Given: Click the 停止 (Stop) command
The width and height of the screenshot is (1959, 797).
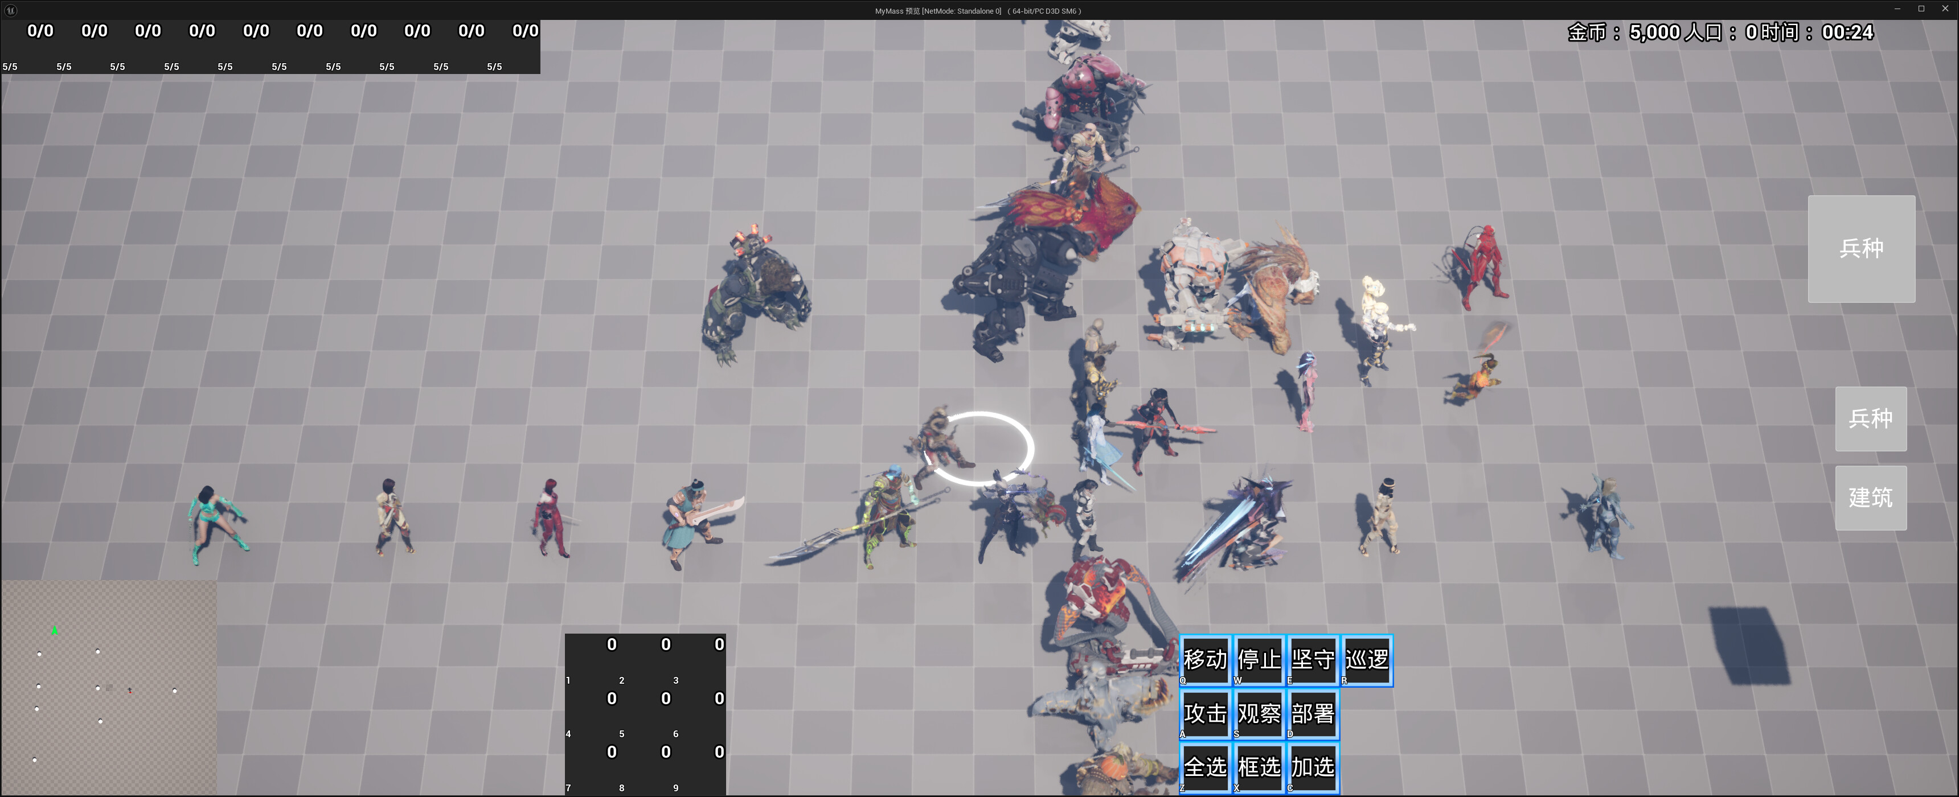Looking at the screenshot, I should click(1259, 660).
